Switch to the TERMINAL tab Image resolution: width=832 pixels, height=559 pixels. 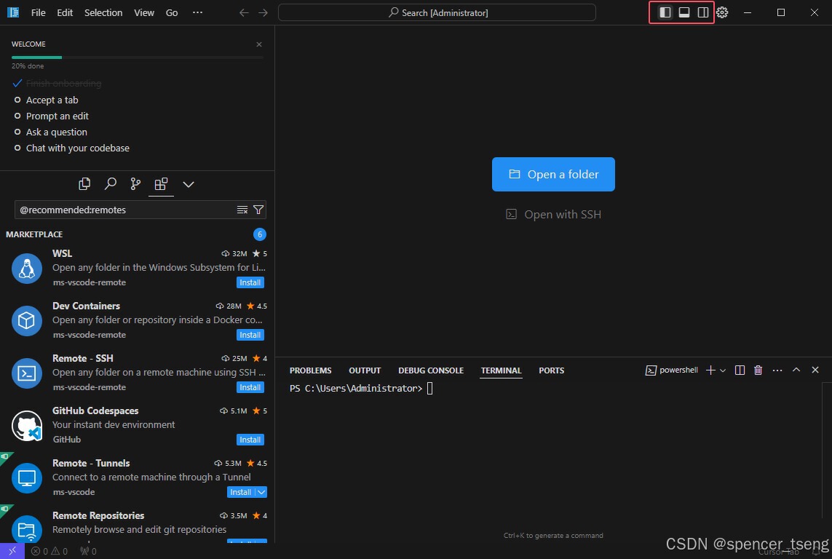(x=501, y=370)
